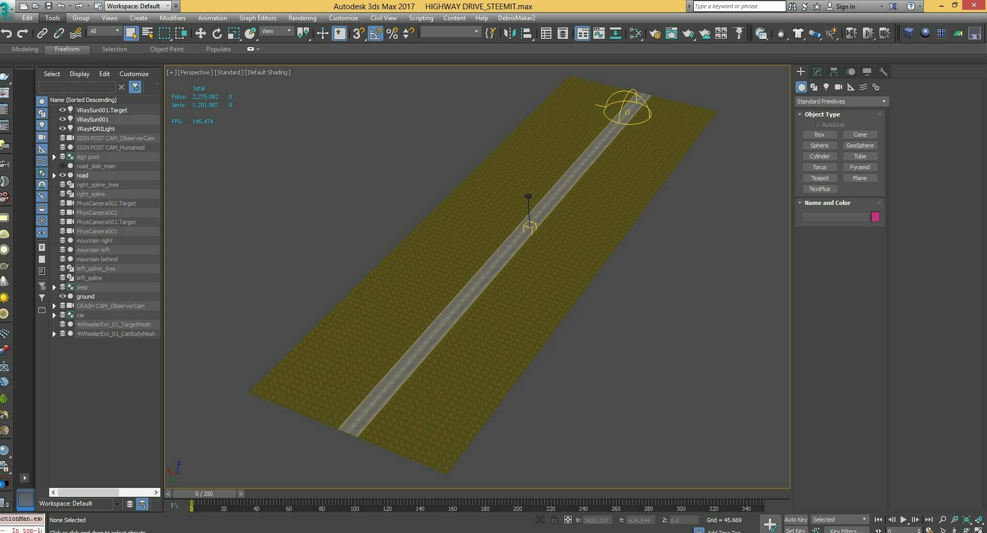Hide the ground object using eye icon

pos(63,297)
